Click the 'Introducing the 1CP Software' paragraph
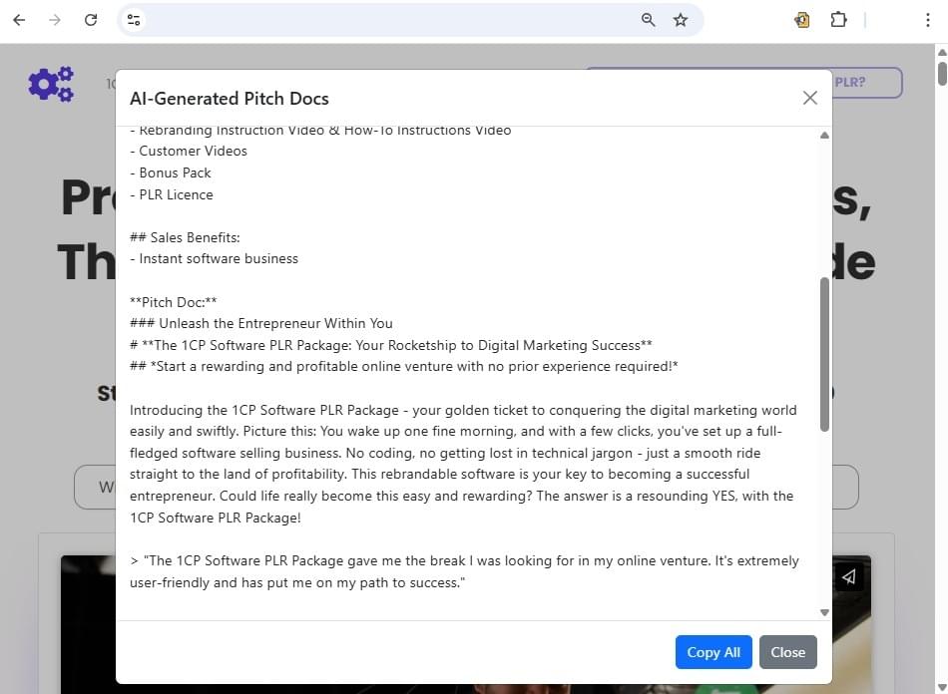948x694 pixels. pos(463,464)
